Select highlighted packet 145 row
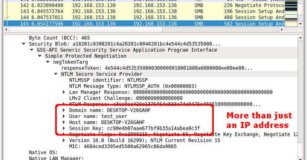Image resolution: width=307 pixels, height=160 pixels. [144, 24]
